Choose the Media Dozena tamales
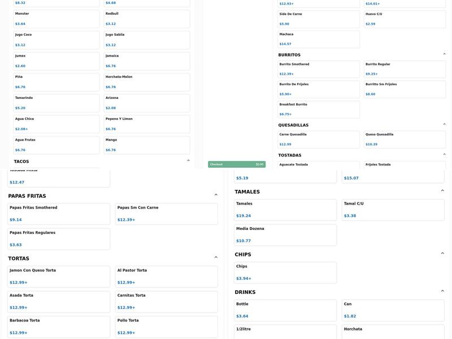The height and width of the screenshot is (339, 452). point(285,235)
